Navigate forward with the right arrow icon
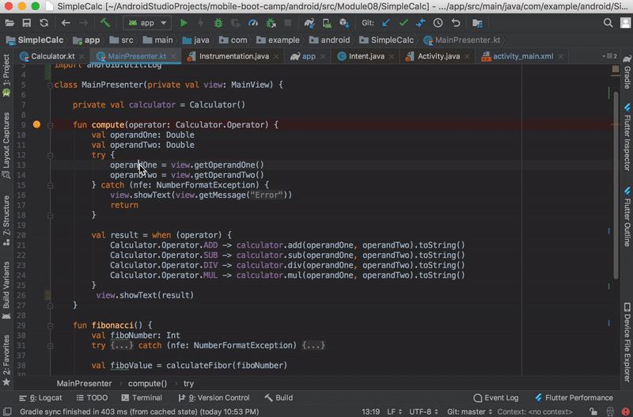The image size is (633, 417). [84, 23]
